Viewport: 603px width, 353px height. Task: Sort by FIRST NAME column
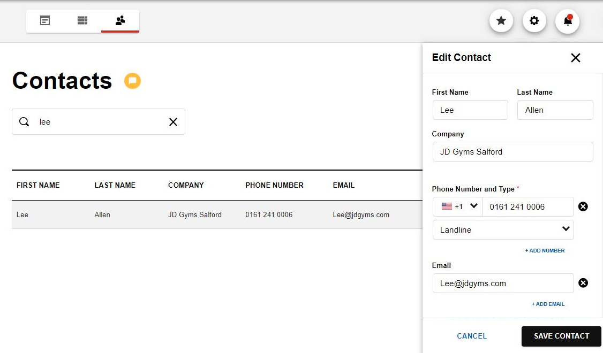pyautogui.click(x=38, y=185)
